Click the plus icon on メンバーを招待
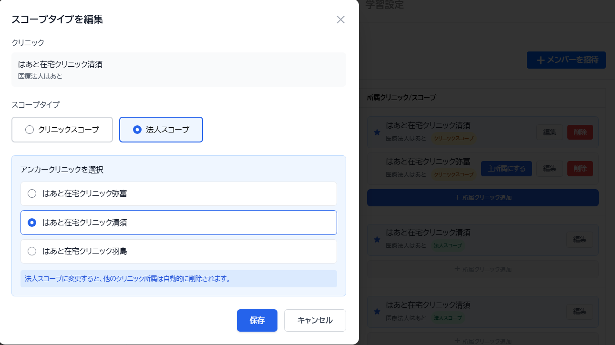Viewport: 615px width, 345px height. pyautogui.click(x=541, y=61)
